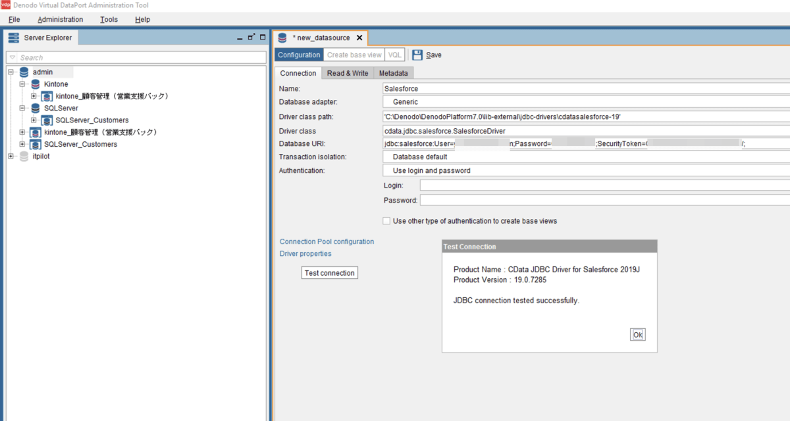Click the SQLServer data source icon

point(36,108)
